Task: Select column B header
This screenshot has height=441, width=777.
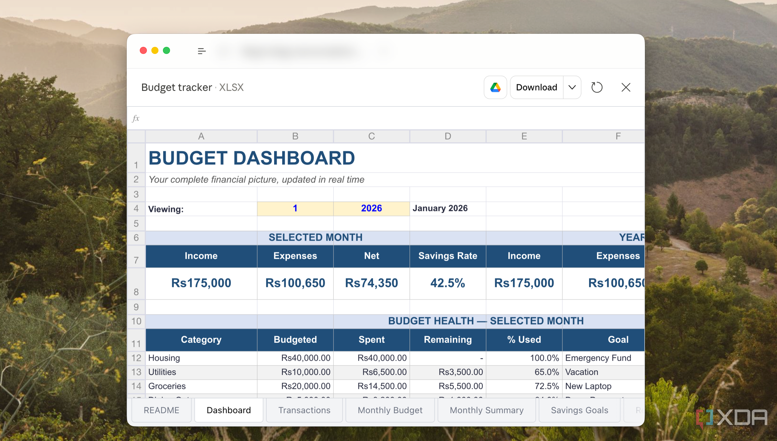Action: tap(295, 136)
